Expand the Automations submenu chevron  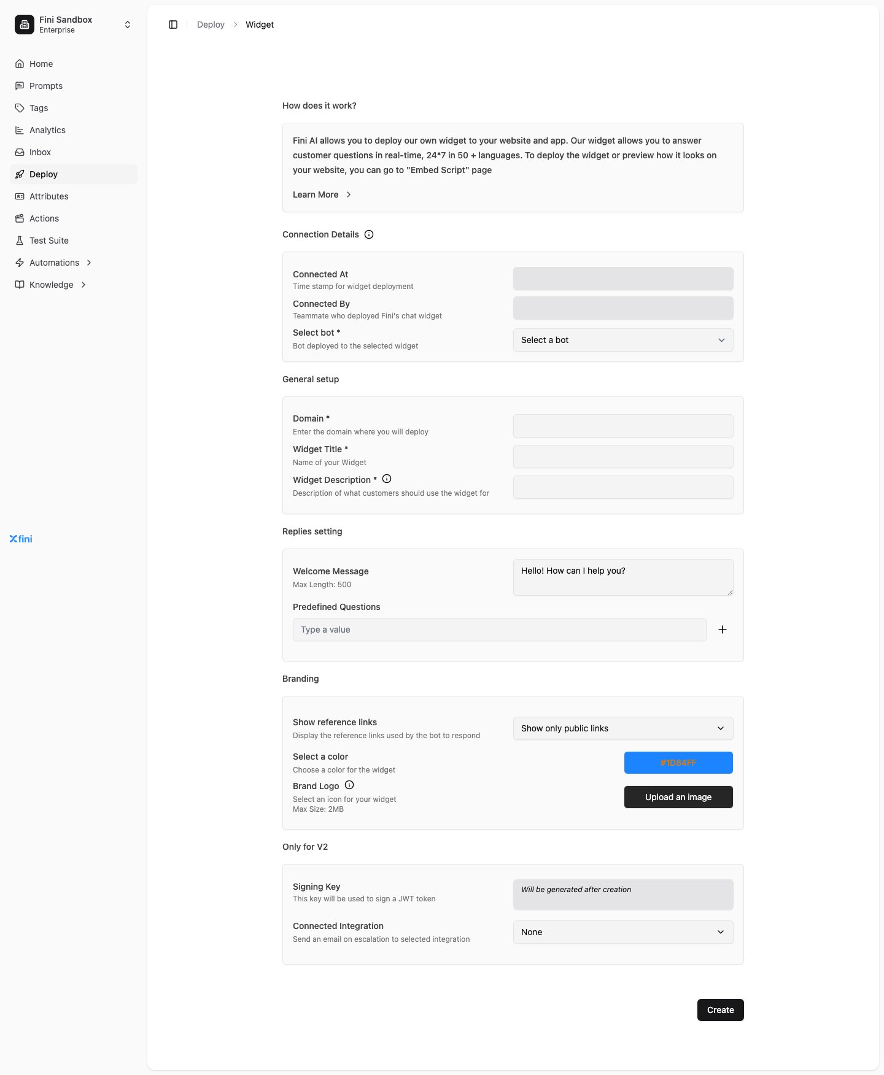point(89,263)
